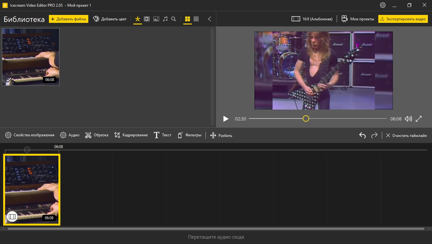Viewport: 432px width, 244px height.
Task: Switch library to large thumbnail view
Action: tap(187, 19)
